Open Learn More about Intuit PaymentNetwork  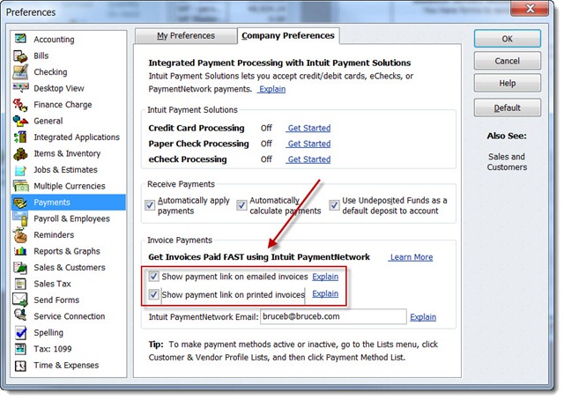tap(412, 257)
